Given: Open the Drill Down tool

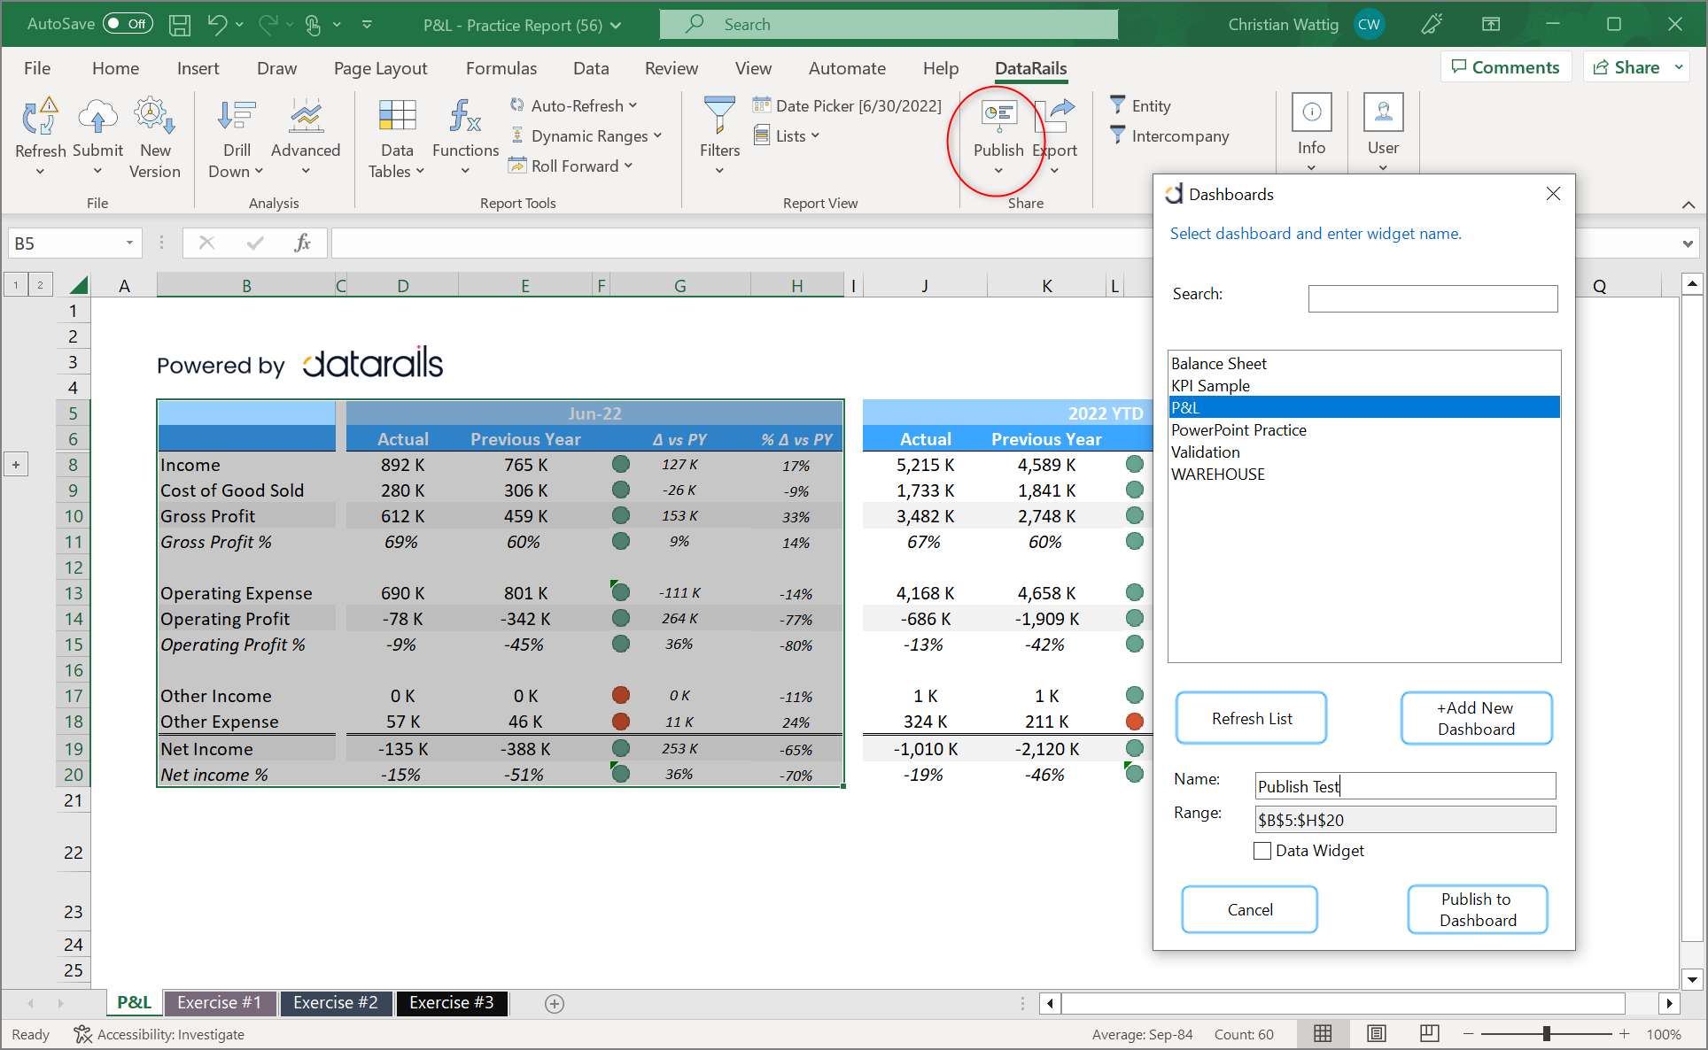Looking at the screenshot, I should click(x=236, y=137).
